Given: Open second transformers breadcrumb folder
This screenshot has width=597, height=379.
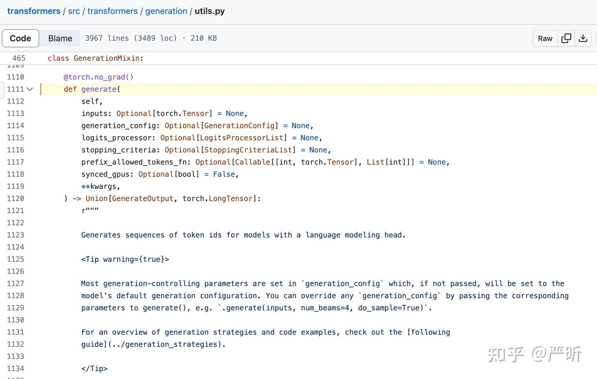Looking at the screenshot, I should coord(112,11).
